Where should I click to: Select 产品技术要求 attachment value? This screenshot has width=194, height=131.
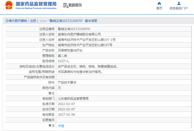(67, 83)
